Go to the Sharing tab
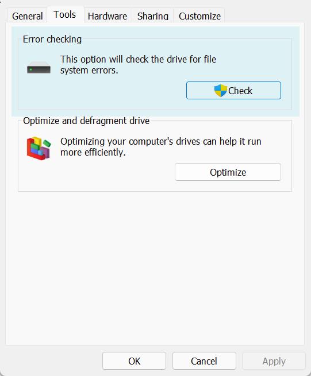 [x=153, y=16]
